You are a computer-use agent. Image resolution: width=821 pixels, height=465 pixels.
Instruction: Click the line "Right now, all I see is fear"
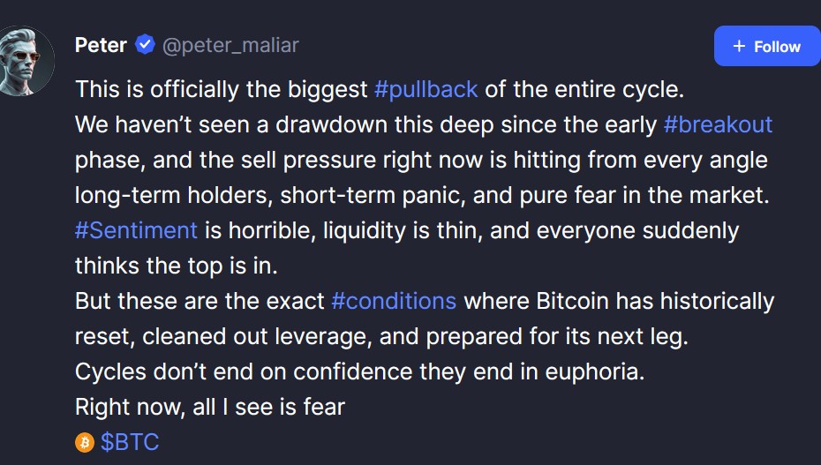(209, 407)
